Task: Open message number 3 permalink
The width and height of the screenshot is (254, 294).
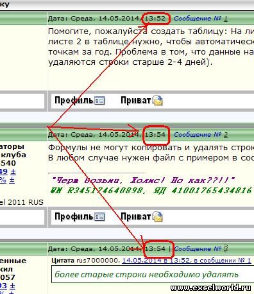Action: tap(226, 249)
